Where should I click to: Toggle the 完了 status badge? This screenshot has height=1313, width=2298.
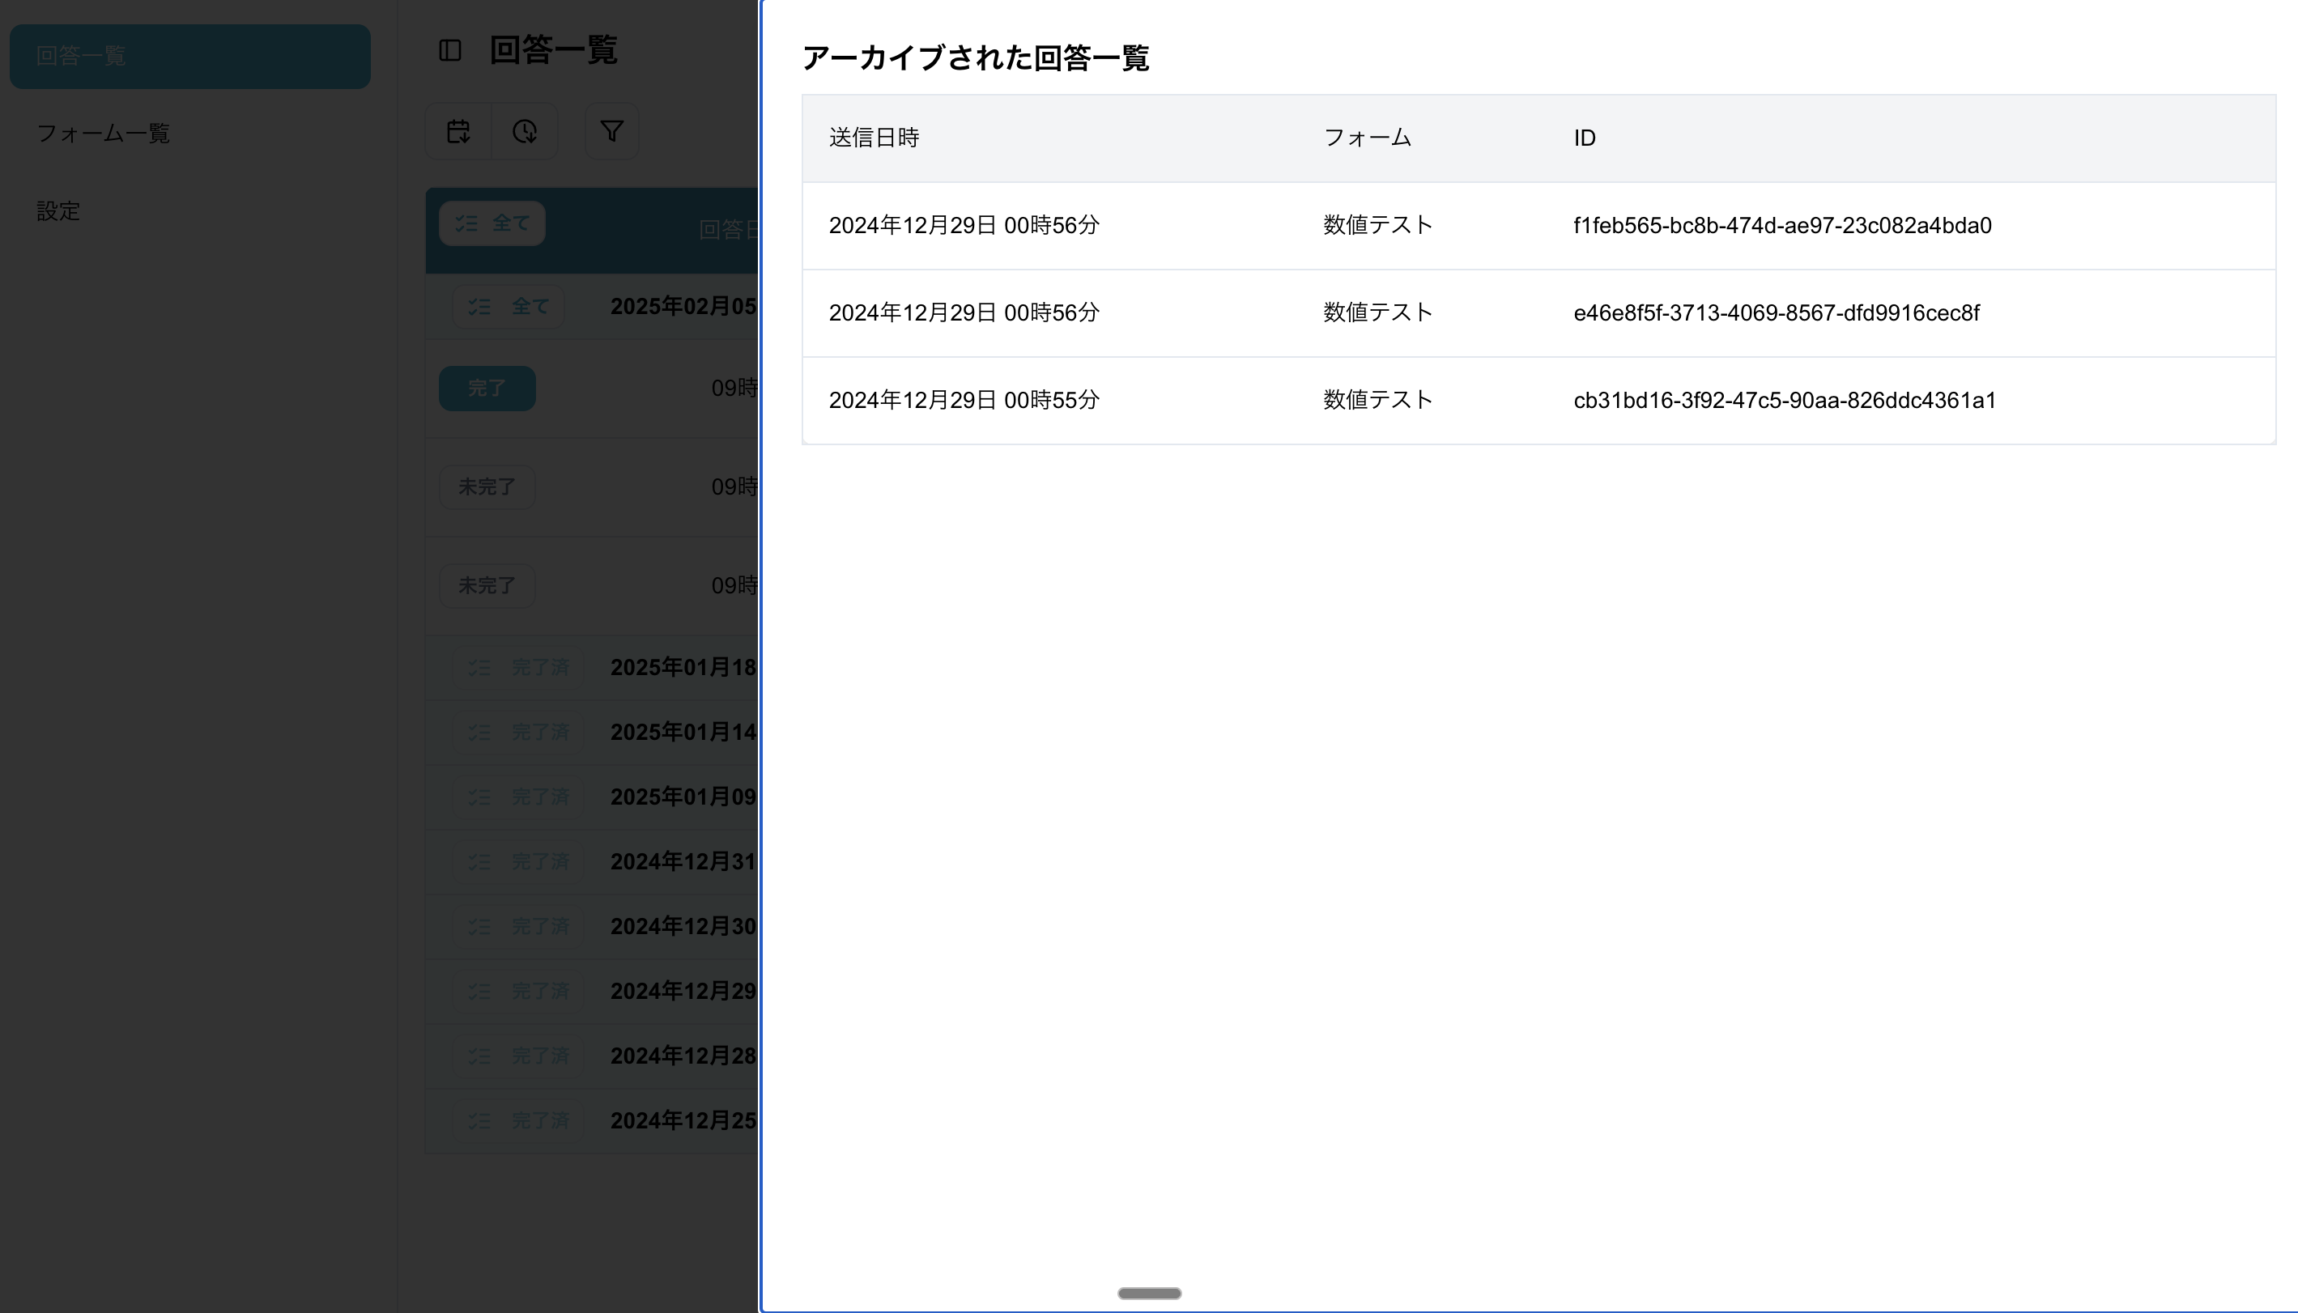[x=487, y=389]
